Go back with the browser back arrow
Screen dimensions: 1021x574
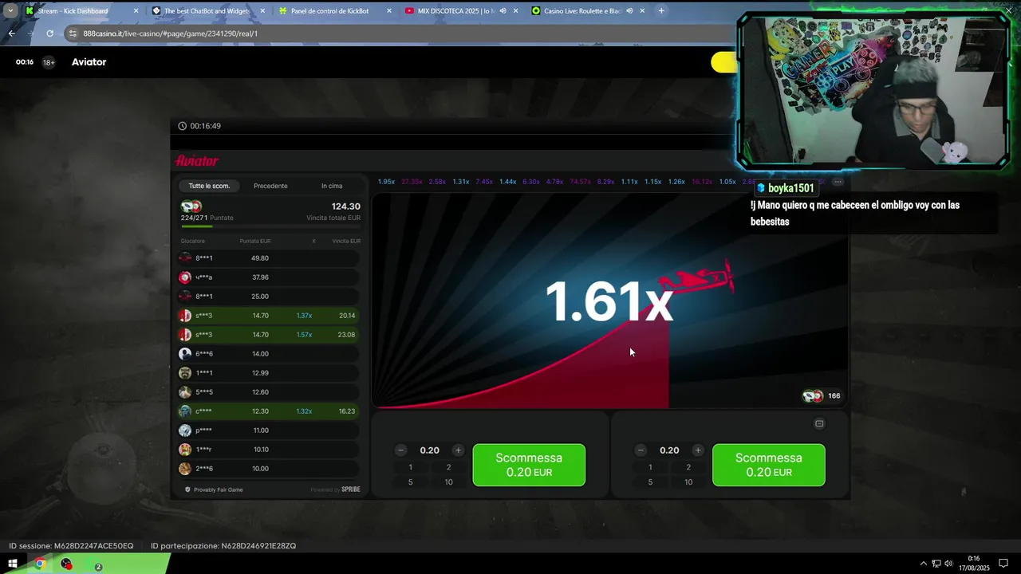click(x=11, y=33)
